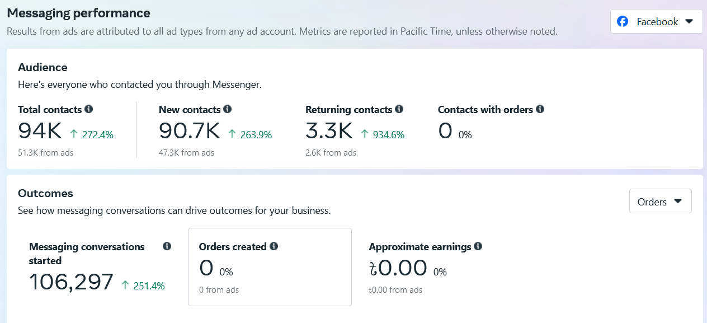Click the Contacts with orders info icon
This screenshot has width=707, height=323.
[540, 109]
